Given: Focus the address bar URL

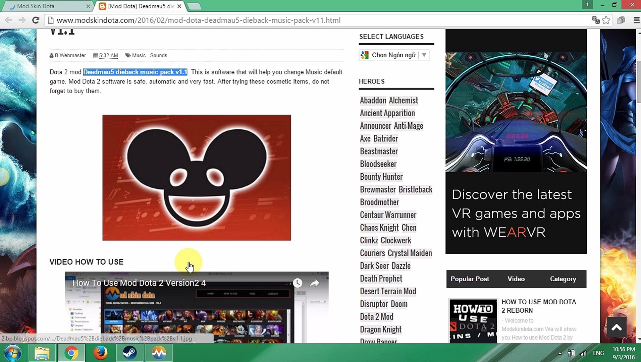Looking at the screenshot, I should click(x=199, y=20).
